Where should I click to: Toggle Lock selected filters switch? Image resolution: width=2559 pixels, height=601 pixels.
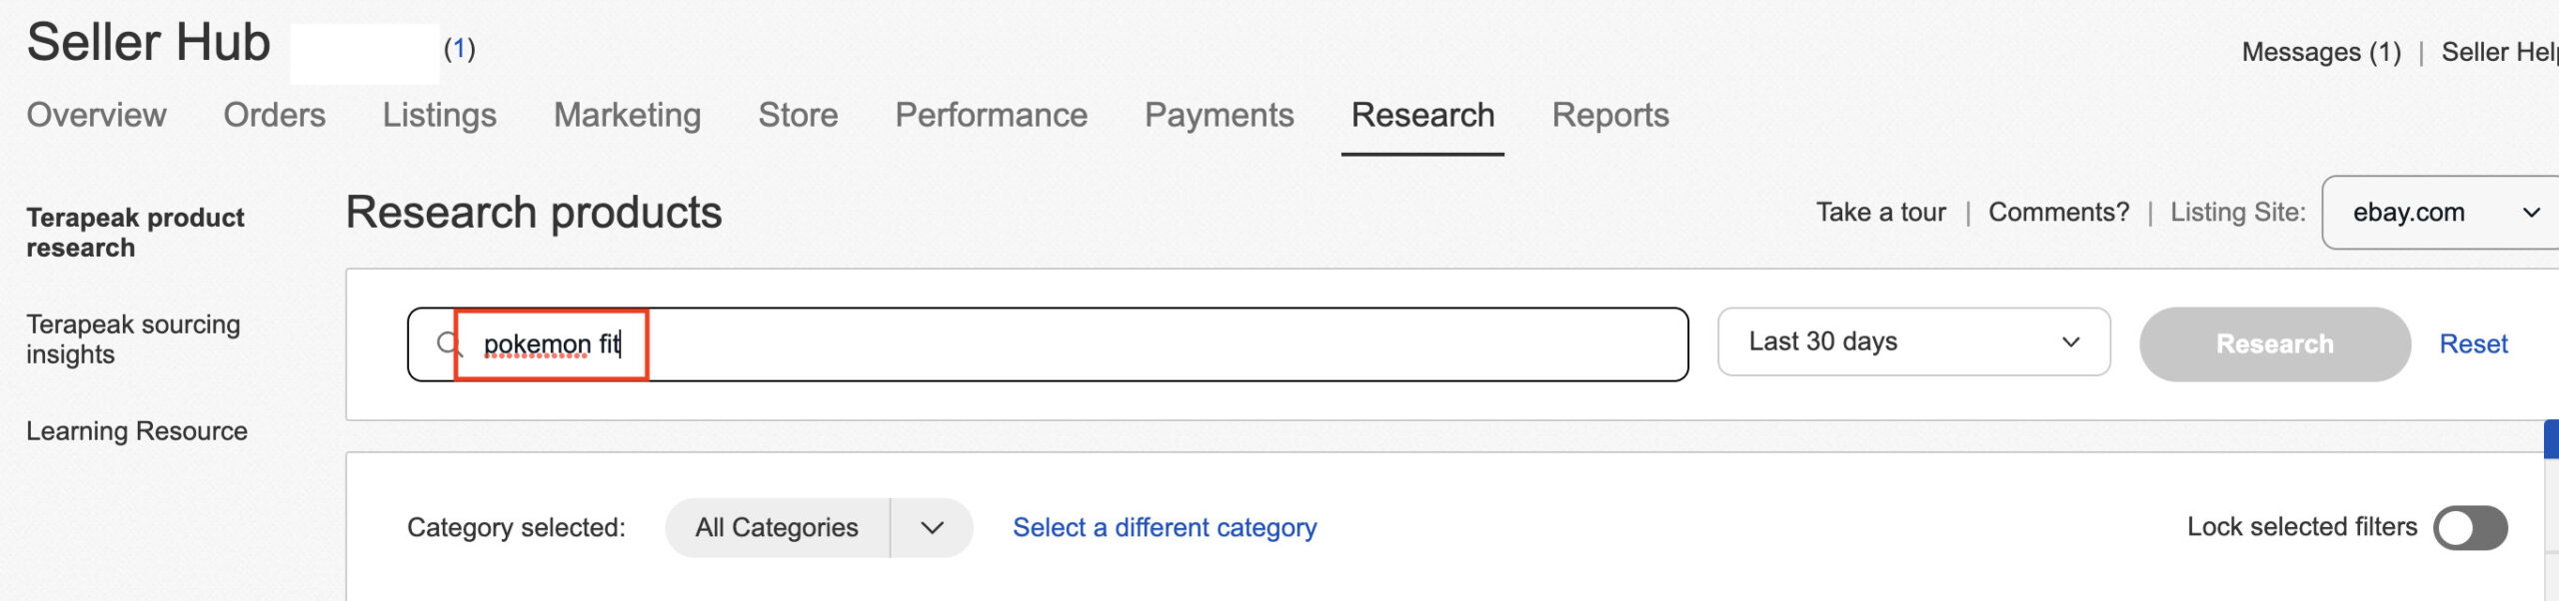coord(2469,528)
